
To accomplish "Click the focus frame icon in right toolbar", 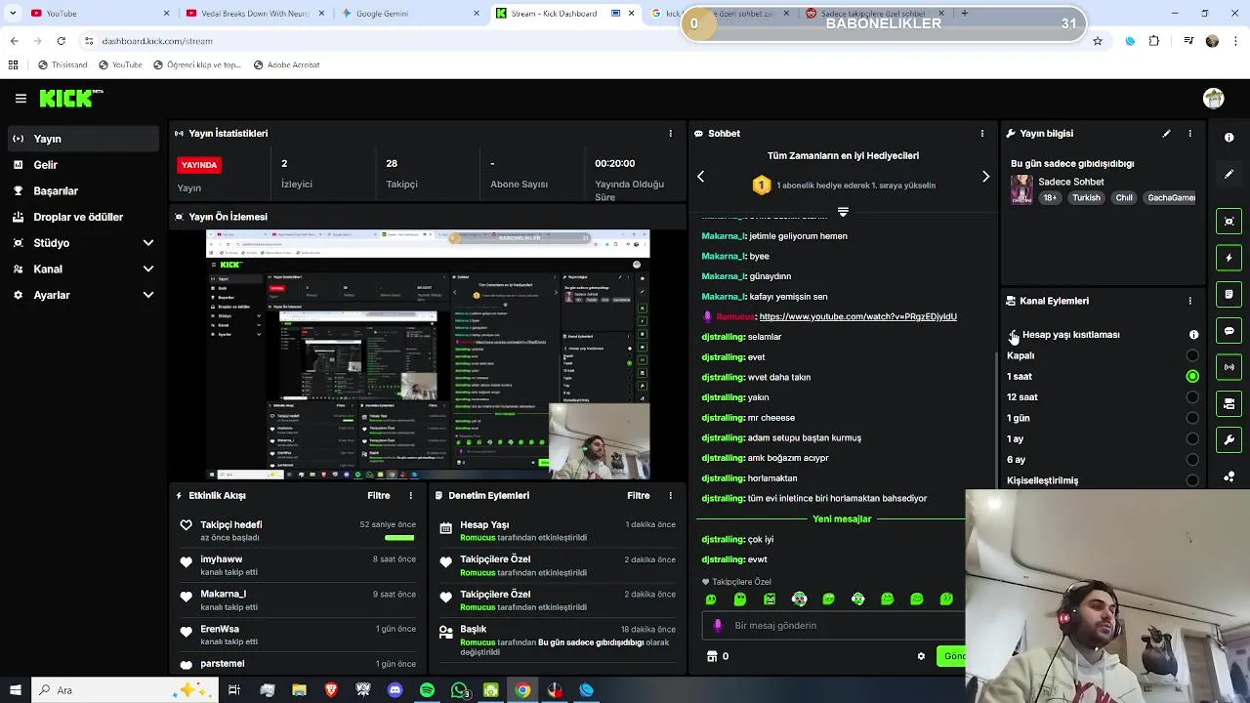I will point(1229,222).
